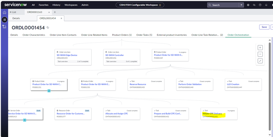Open the Details record tab under title
The width and height of the screenshot is (273, 137).
pyautogui.click(x=14, y=35)
